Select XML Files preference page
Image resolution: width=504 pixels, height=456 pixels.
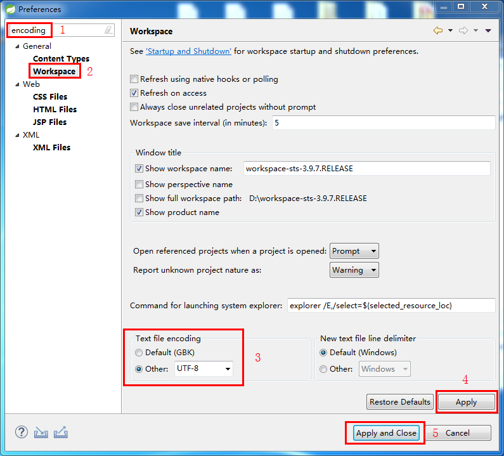[x=51, y=148]
